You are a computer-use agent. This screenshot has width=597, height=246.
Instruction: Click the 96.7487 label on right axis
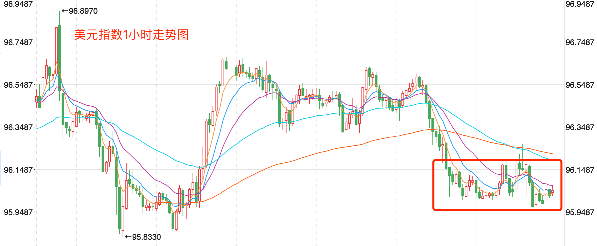tap(580, 42)
